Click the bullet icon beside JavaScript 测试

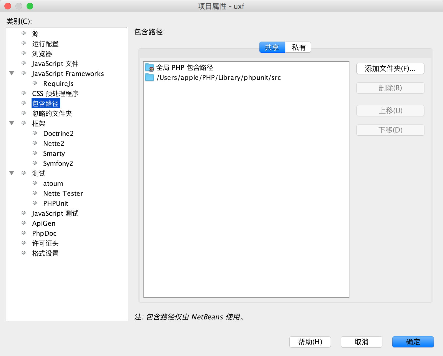[24, 213]
